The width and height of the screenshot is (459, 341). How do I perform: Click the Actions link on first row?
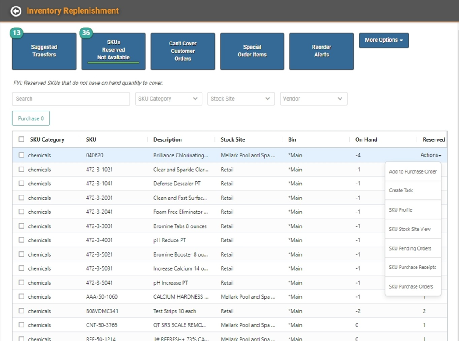click(x=431, y=155)
